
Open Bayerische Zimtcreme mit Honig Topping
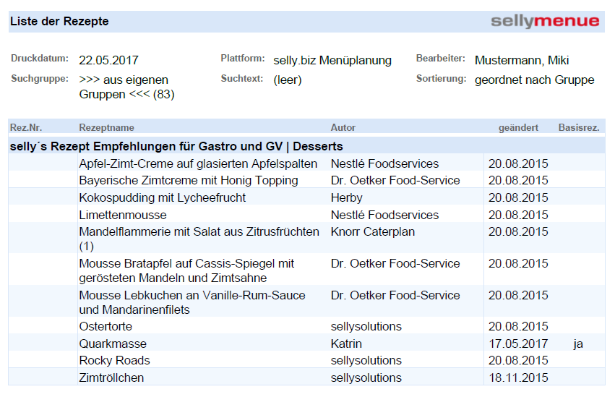189,180
